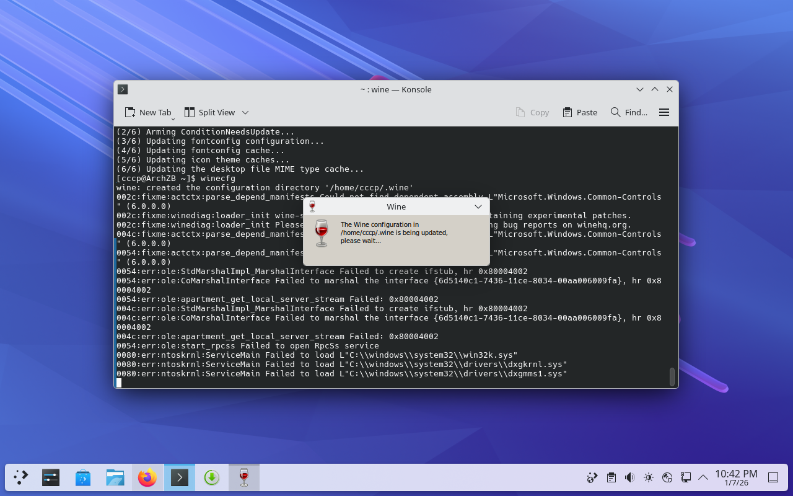
Task: Expand the Split View dropdown chevron
Action: click(x=245, y=112)
